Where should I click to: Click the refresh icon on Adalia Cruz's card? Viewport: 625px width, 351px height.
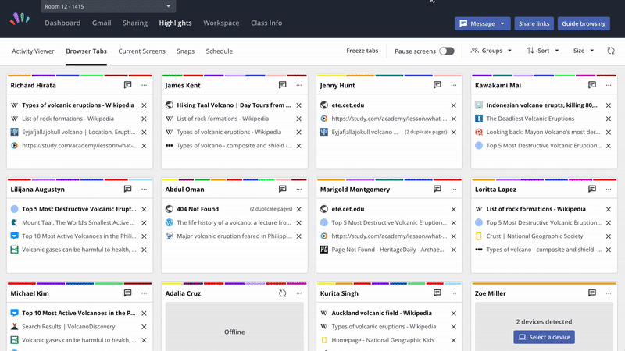283,293
